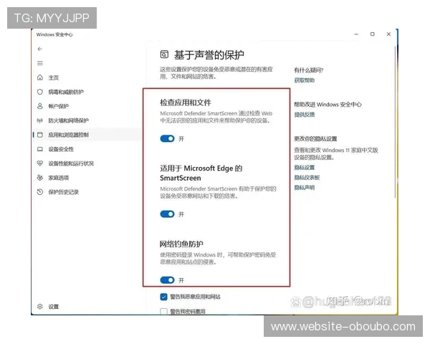The width and height of the screenshot is (430, 344).
Task: Uncheck the 警告我恶意应用和网站 checkbox
Action: point(163,297)
